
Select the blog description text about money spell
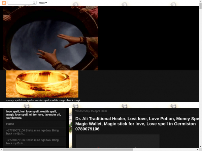click(43, 100)
